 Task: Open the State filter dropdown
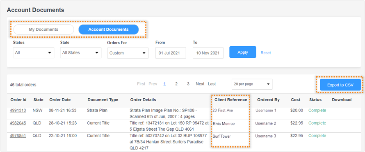pyautogui.click(x=80, y=53)
